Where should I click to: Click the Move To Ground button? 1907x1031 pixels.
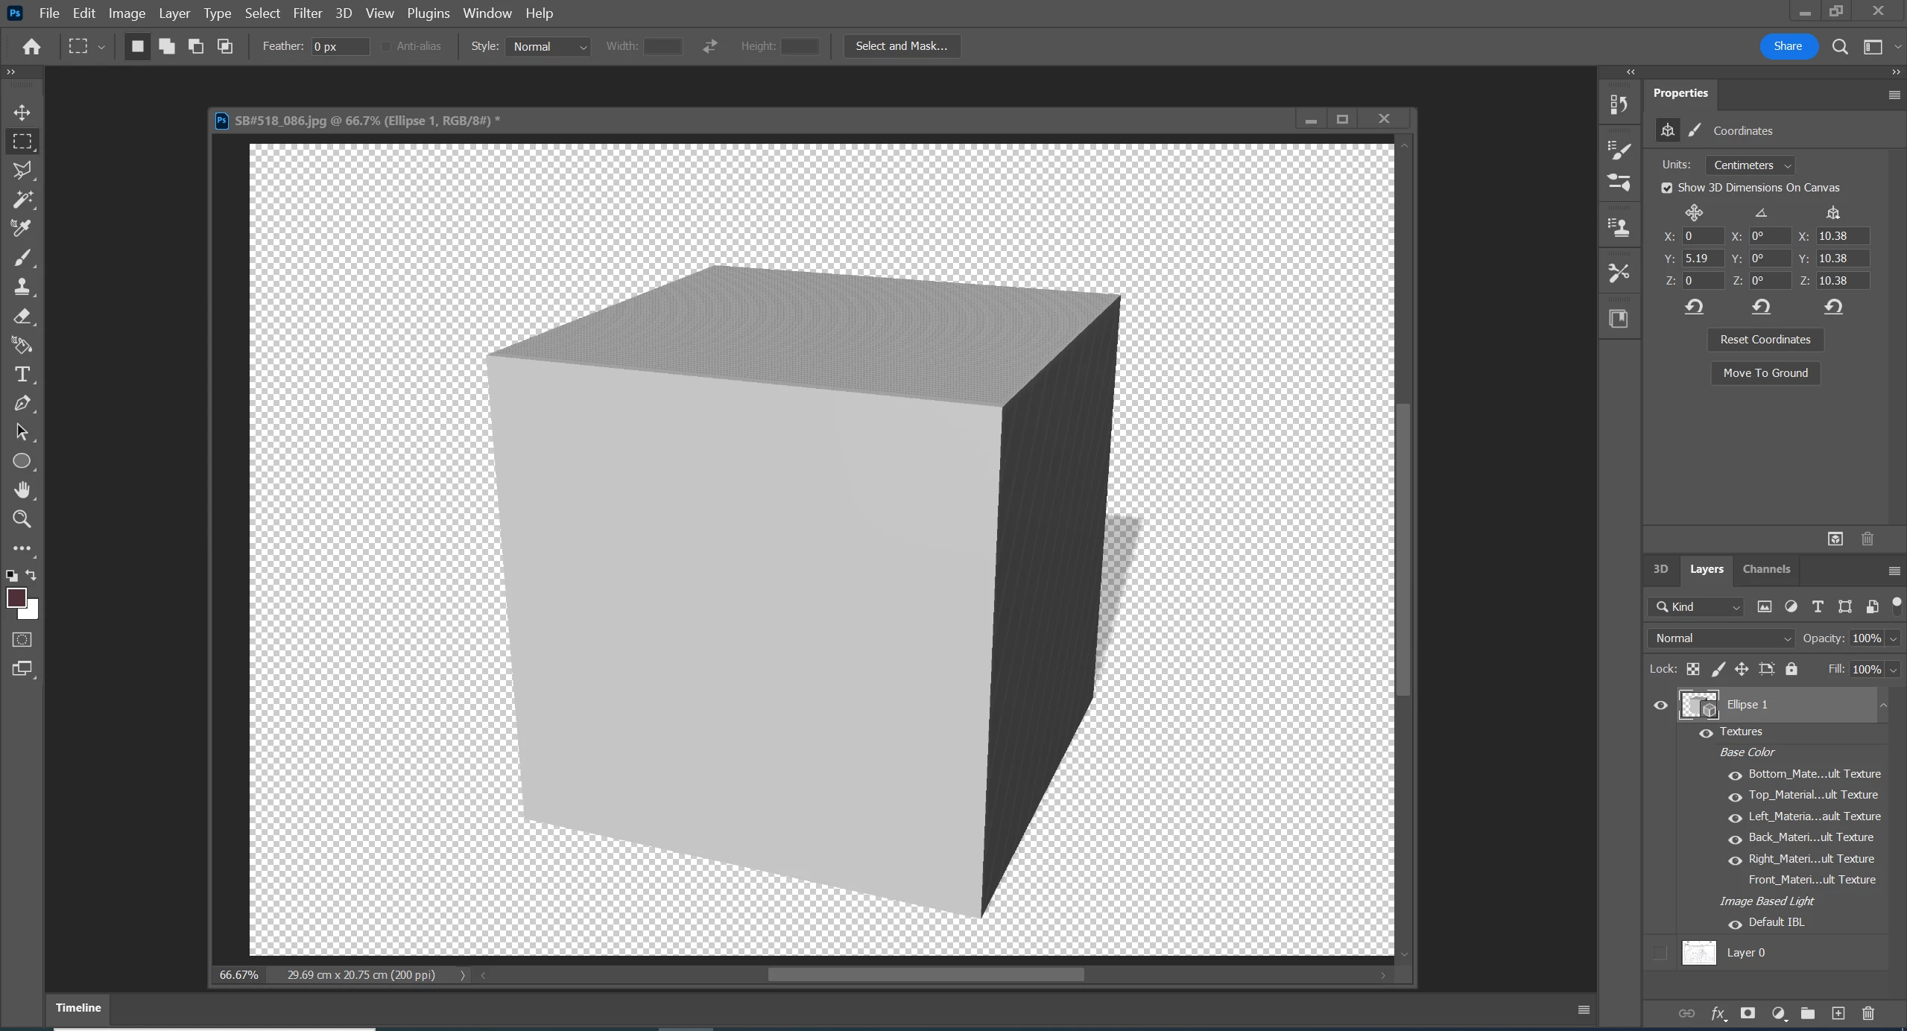(x=1765, y=373)
